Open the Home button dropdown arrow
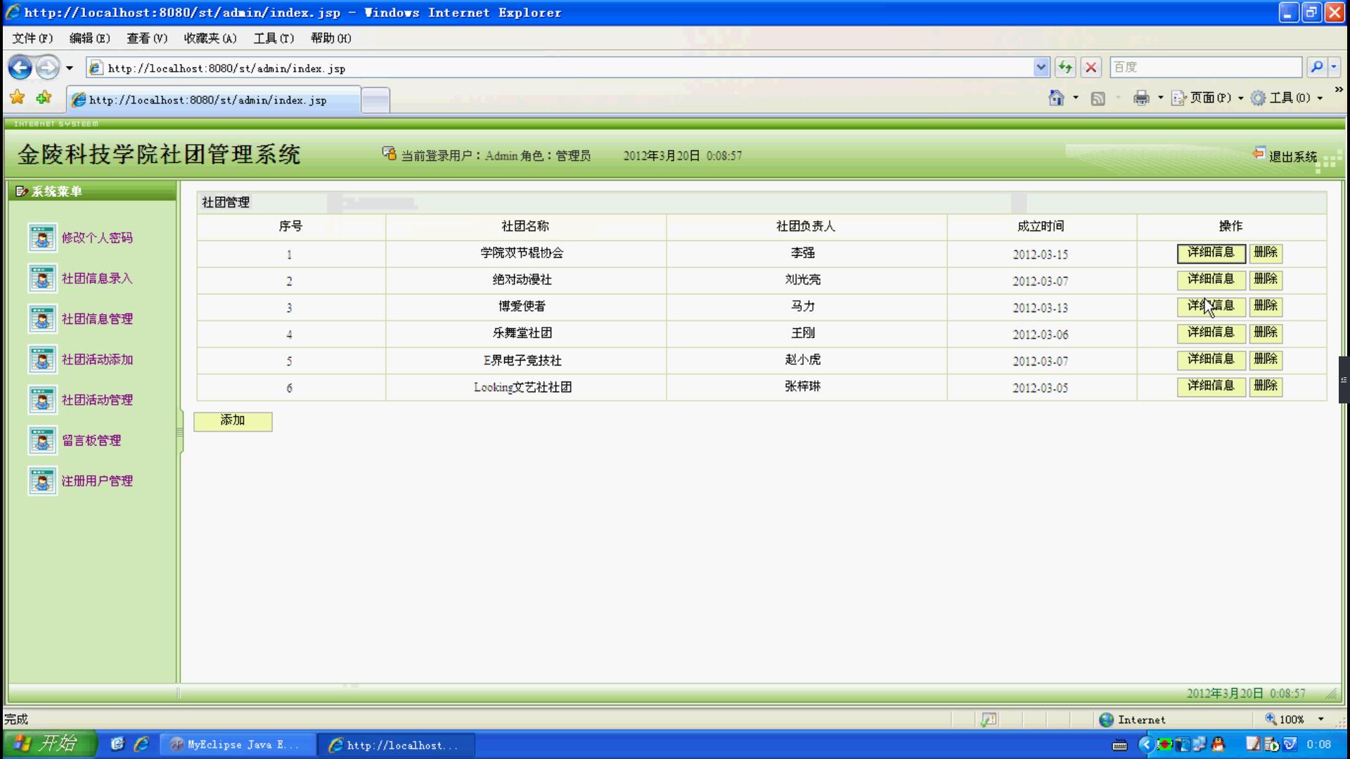This screenshot has width=1350, height=759. click(x=1076, y=98)
